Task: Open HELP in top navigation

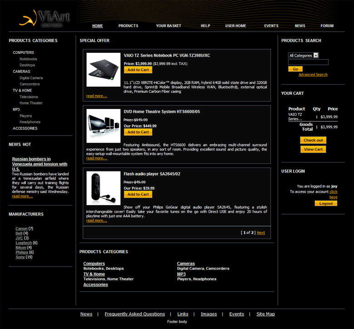Action: (x=206, y=26)
